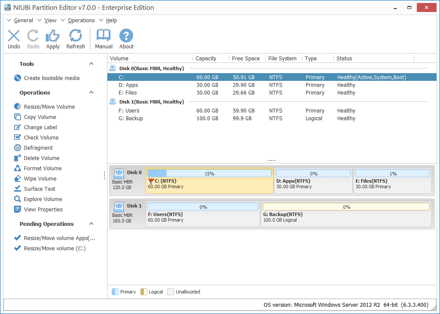This screenshot has width=440, height=314.
Task: Click the Wipe Volume eraser icon
Action: [x=18, y=178]
